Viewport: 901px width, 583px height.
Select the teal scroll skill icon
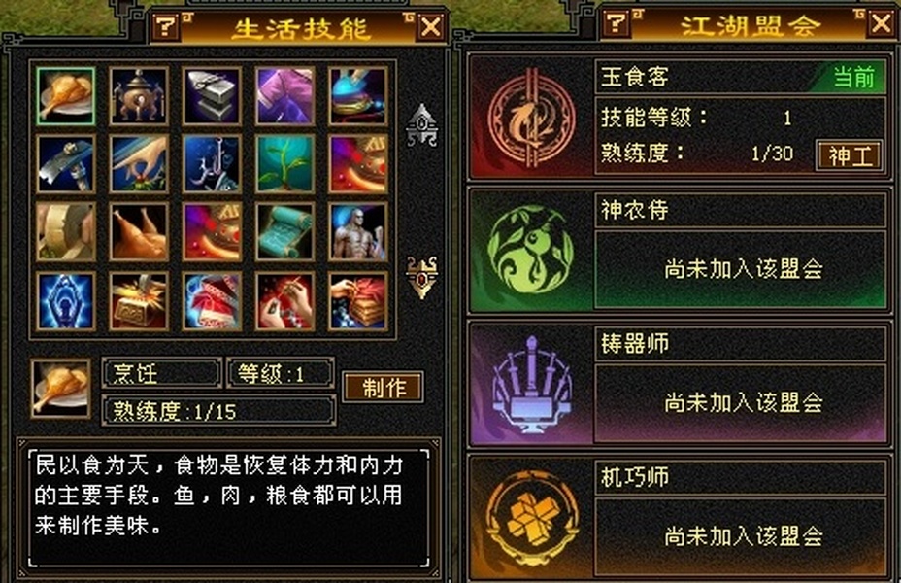pos(285,231)
